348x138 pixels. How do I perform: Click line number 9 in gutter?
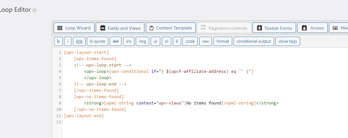pos(60,103)
